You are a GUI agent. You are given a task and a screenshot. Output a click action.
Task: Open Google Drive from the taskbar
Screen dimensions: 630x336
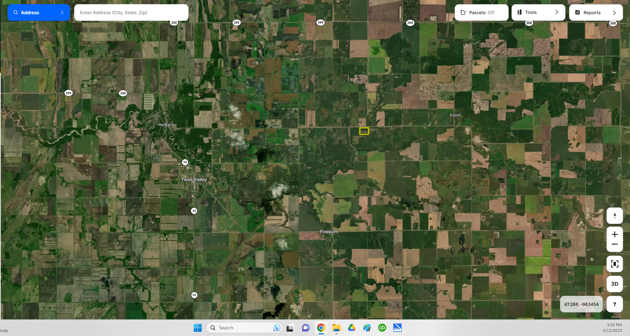point(351,328)
